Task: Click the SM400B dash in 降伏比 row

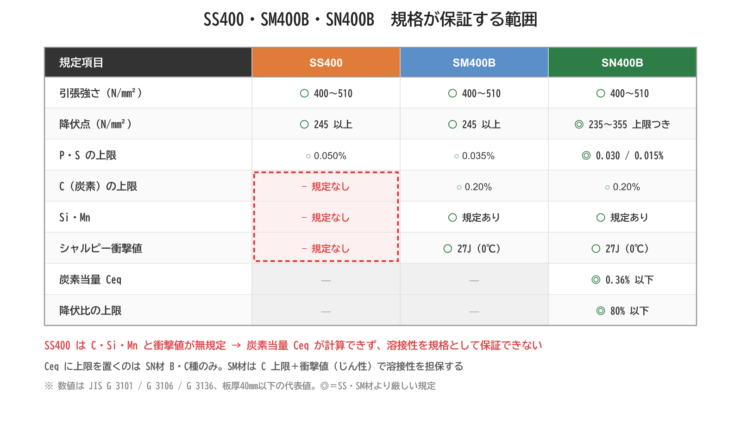Action: tap(474, 312)
